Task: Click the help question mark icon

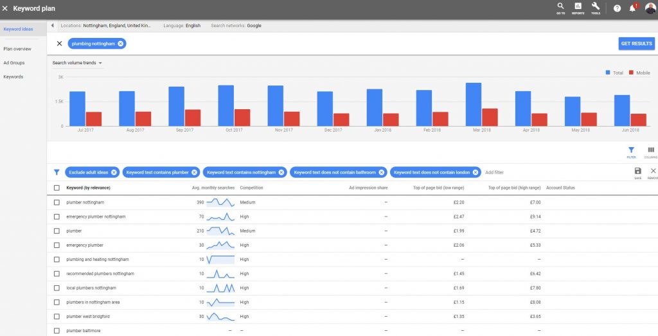Action: pos(617,8)
